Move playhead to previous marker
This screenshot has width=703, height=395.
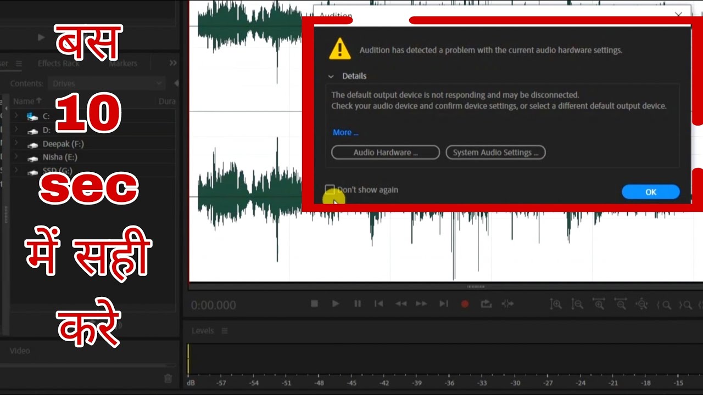(x=378, y=303)
